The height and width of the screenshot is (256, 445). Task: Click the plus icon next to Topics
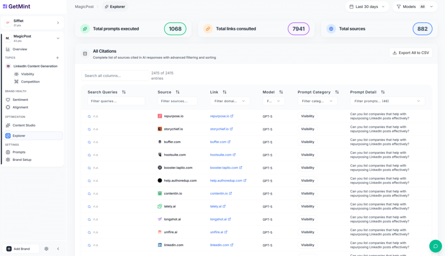pyautogui.click(x=57, y=57)
